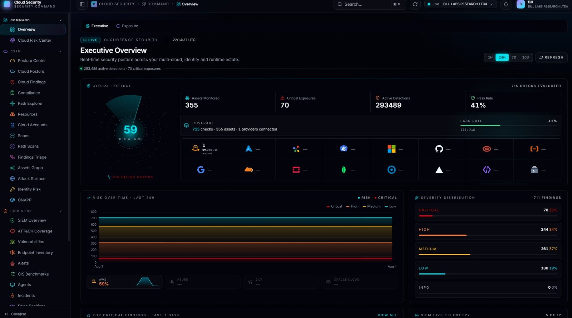Click the Google G provider icon tile
This screenshot has width=572, height=318.
201,170
